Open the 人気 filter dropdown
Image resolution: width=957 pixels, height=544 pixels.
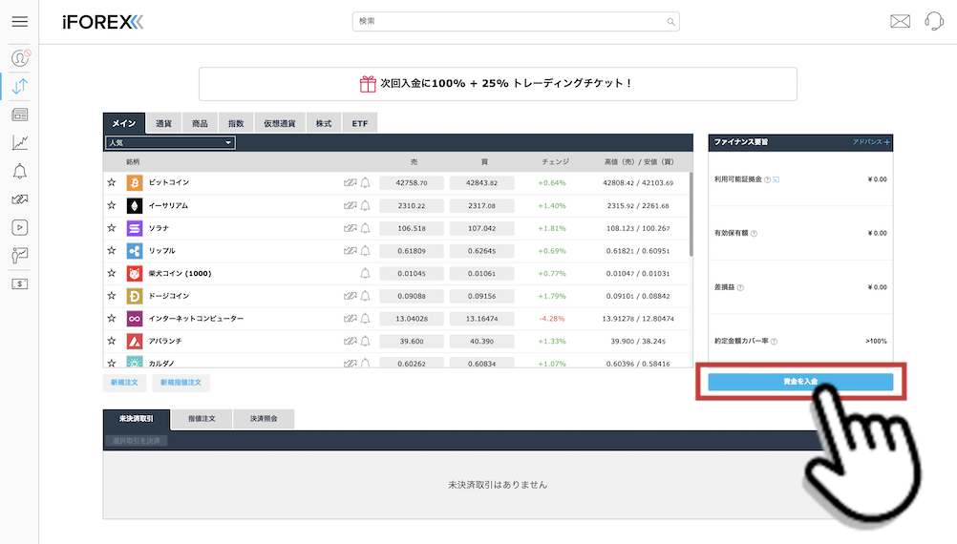coord(170,143)
